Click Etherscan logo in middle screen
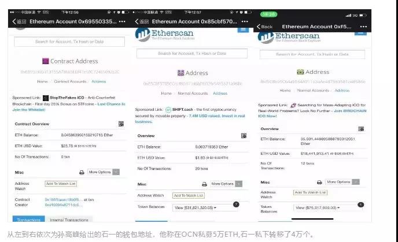This screenshot has width=398, height=242. tap(165, 35)
